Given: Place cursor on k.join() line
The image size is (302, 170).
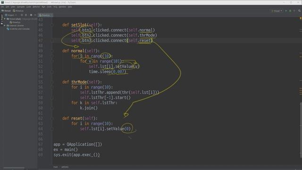Looking at the screenshot, I should [x=89, y=108].
